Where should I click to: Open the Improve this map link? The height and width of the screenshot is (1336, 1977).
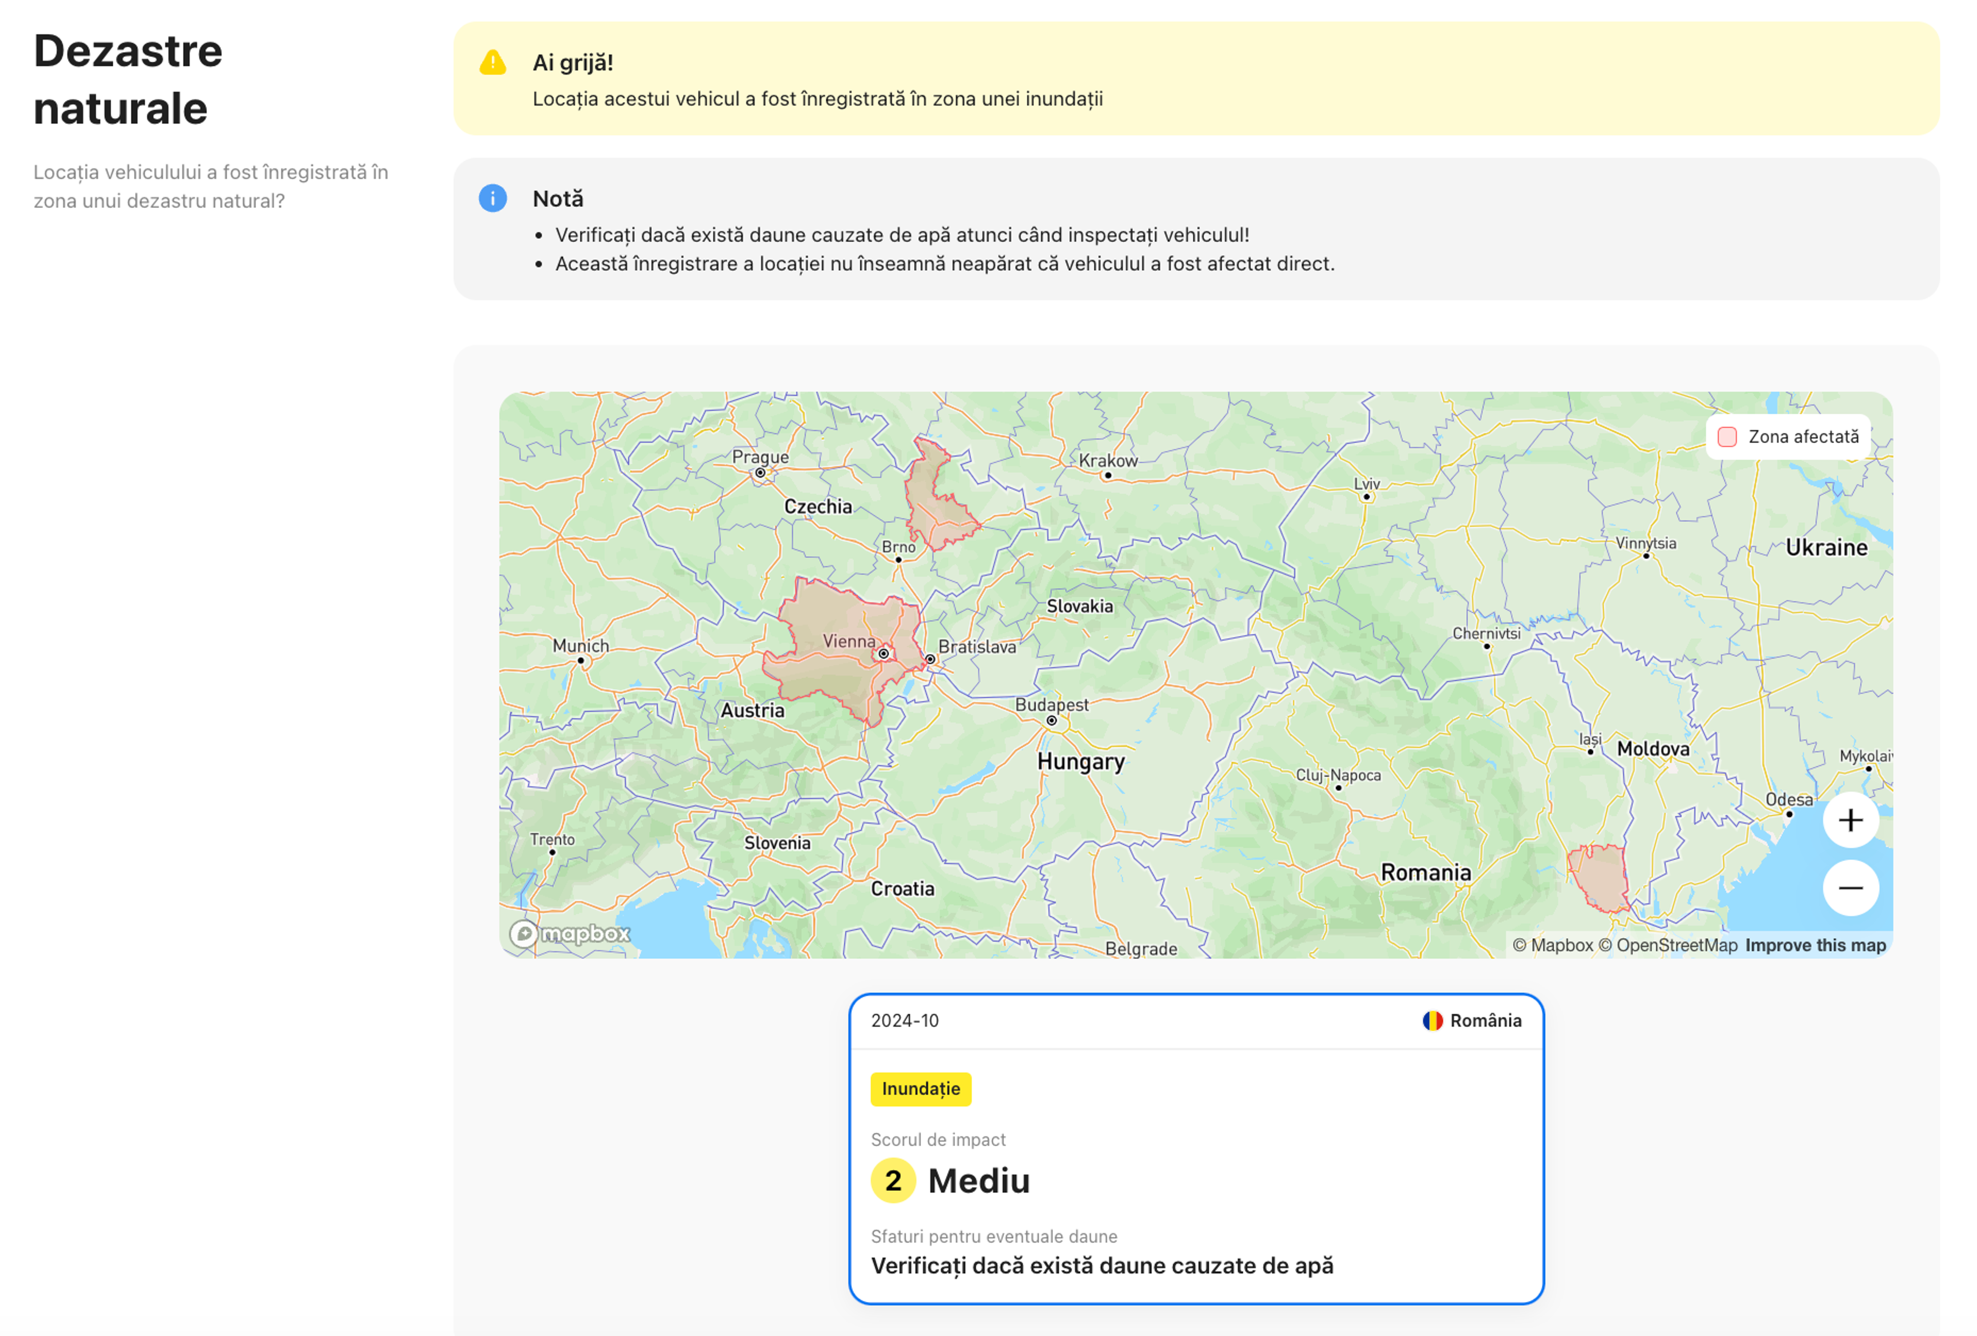click(x=1815, y=946)
